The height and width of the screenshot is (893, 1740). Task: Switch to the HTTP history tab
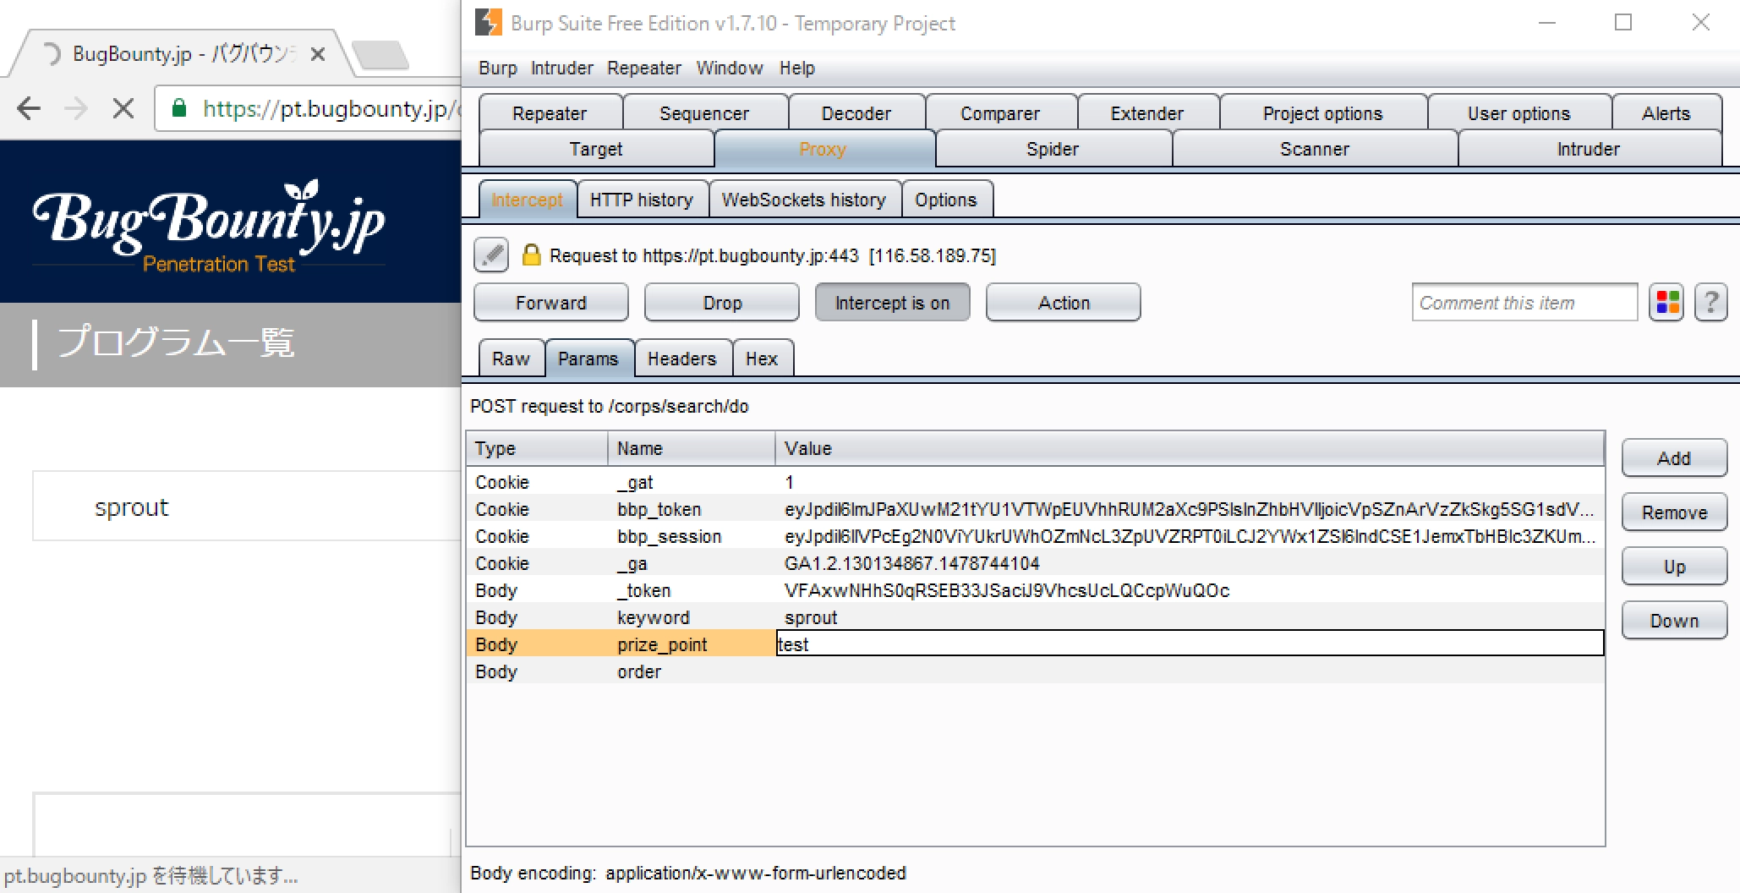(x=642, y=200)
